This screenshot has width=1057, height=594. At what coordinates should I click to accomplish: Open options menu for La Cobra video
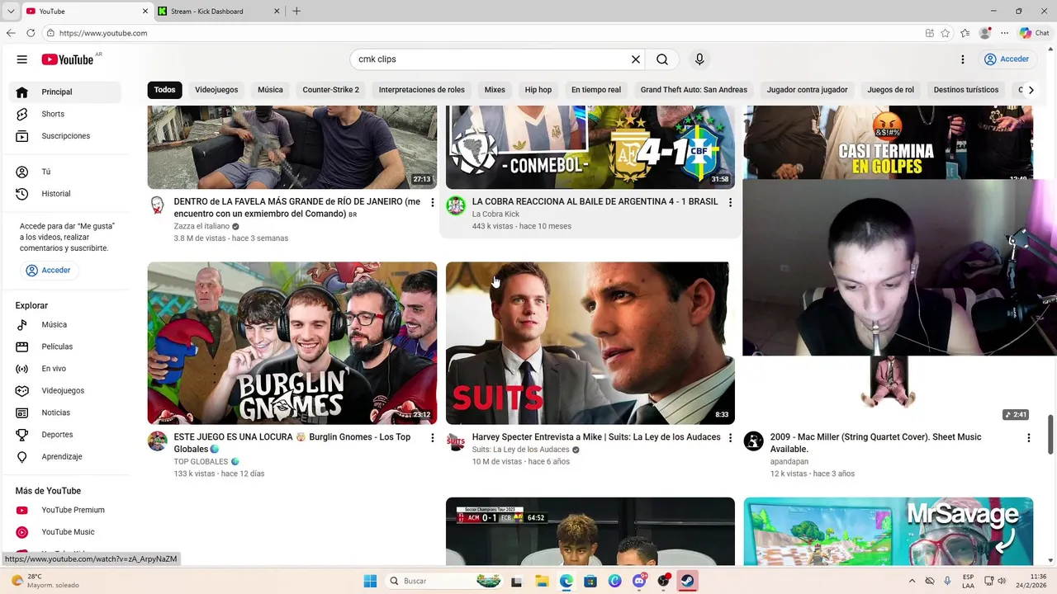pyautogui.click(x=730, y=202)
